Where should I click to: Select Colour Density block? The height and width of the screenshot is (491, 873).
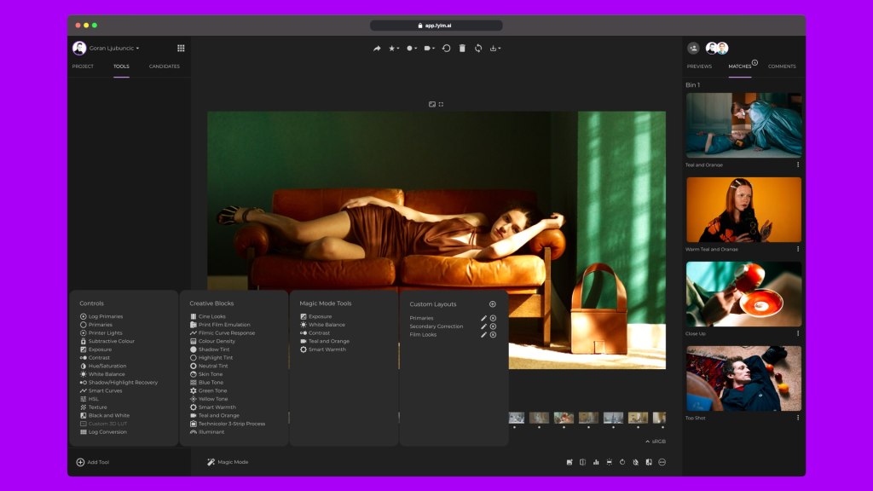[212, 341]
